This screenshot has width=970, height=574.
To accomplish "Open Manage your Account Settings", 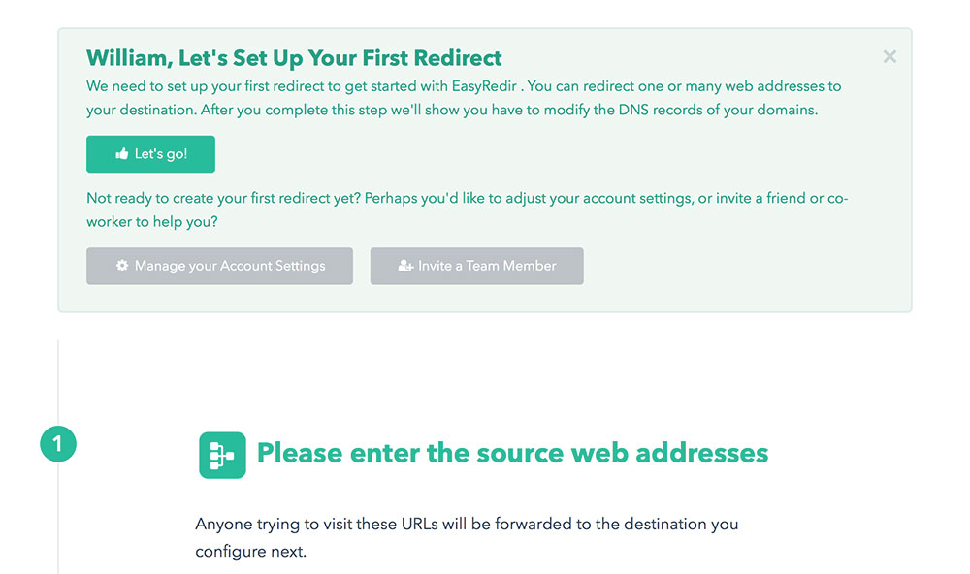I will pos(219,266).
